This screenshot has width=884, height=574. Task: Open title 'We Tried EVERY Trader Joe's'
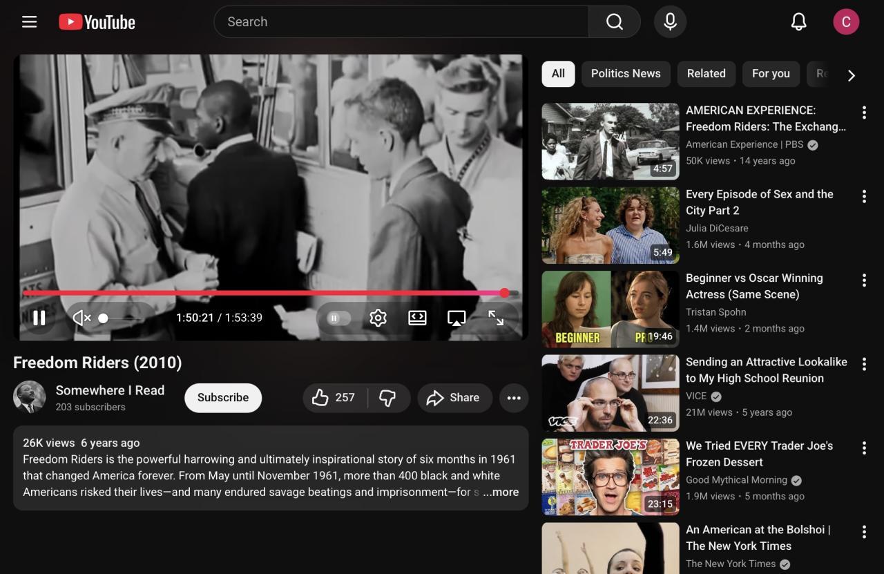[760, 454]
